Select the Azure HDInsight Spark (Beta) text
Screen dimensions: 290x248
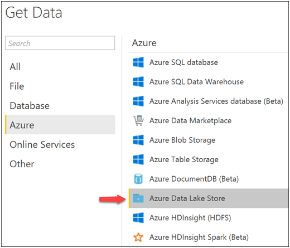pyautogui.click(x=199, y=237)
